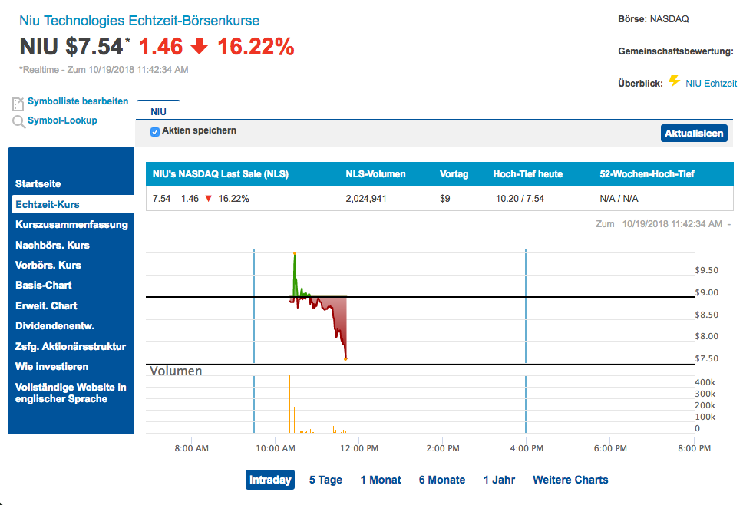Go to Startseite in sidebar

tap(38, 184)
